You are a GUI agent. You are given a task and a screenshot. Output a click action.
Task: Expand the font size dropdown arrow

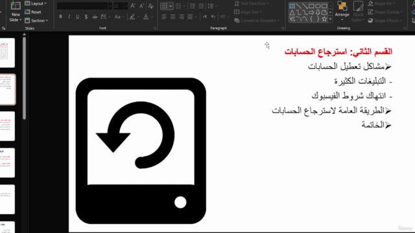click(x=126, y=6)
